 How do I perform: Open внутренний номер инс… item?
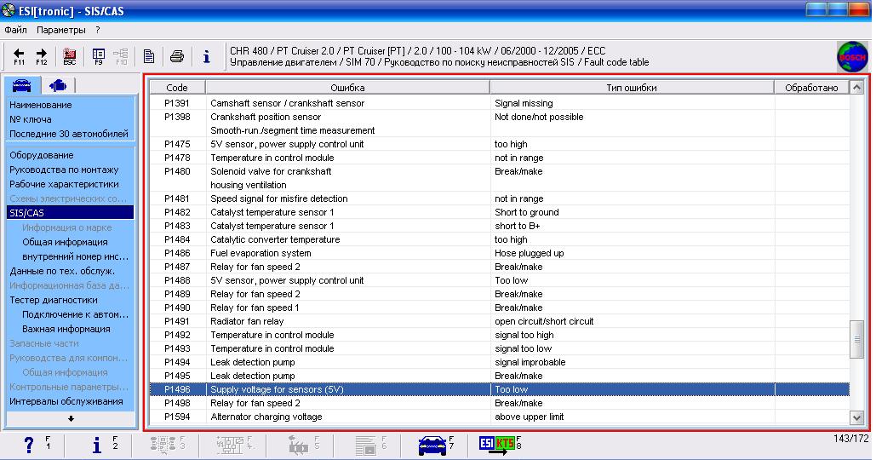pyautogui.click(x=76, y=256)
